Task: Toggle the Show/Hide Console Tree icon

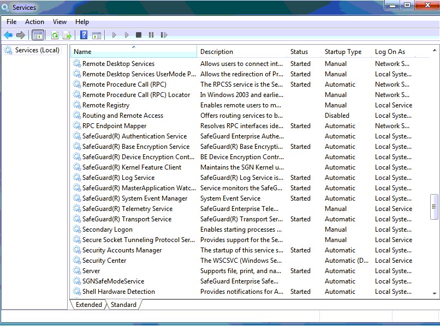Action: pos(38,35)
